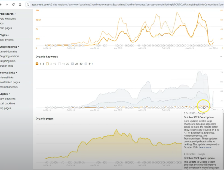
Task: Open the New backlinks report
Action: click(x=8, y=99)
